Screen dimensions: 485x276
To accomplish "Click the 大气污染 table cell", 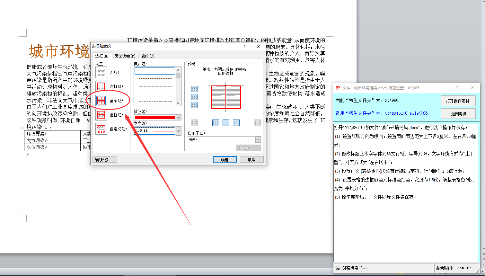I will [53, 140].
